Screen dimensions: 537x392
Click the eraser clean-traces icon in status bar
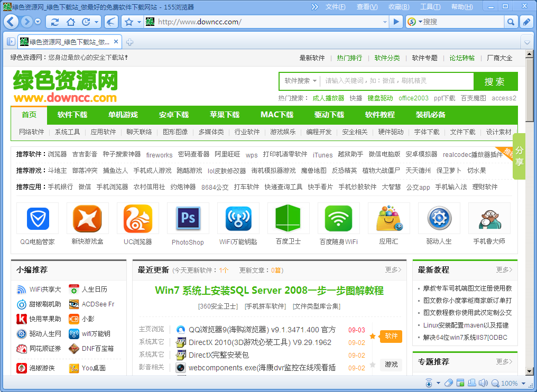(x=449, y=382)
